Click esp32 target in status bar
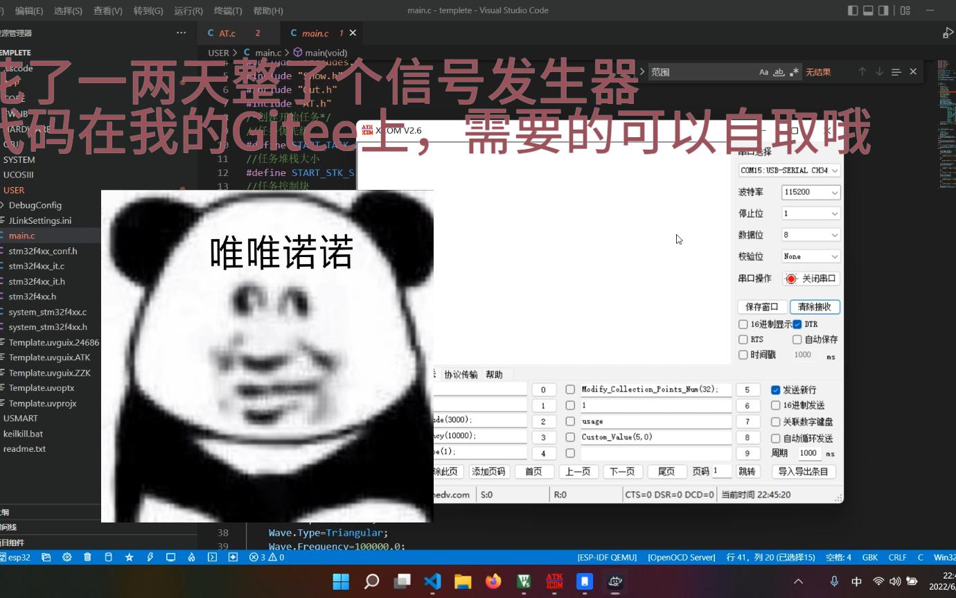This screenshot has width=956, height=598. pos(15,557)
